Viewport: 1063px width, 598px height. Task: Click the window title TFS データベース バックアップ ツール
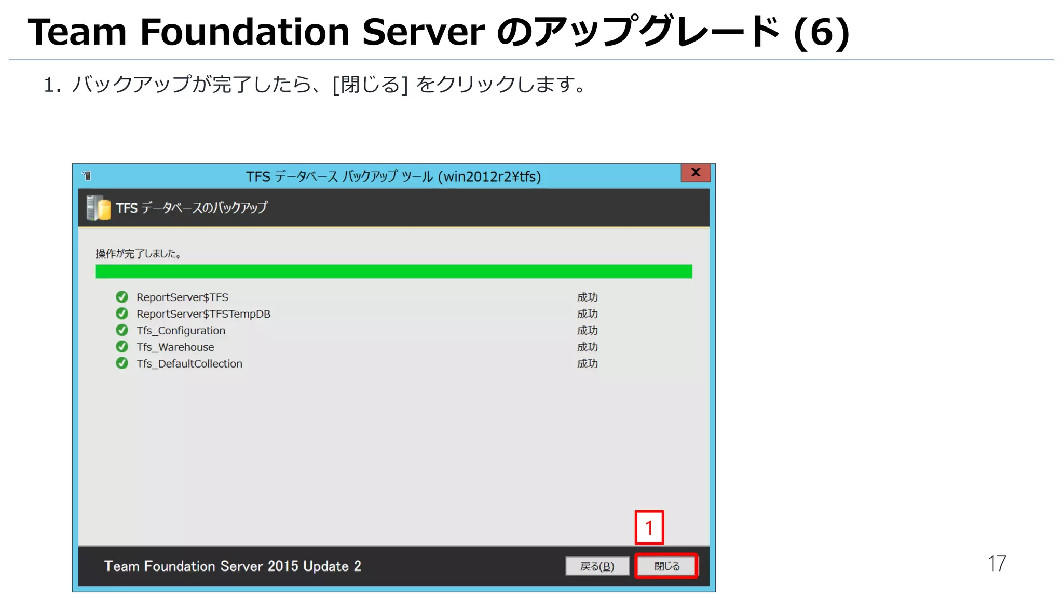coord(393,176)
